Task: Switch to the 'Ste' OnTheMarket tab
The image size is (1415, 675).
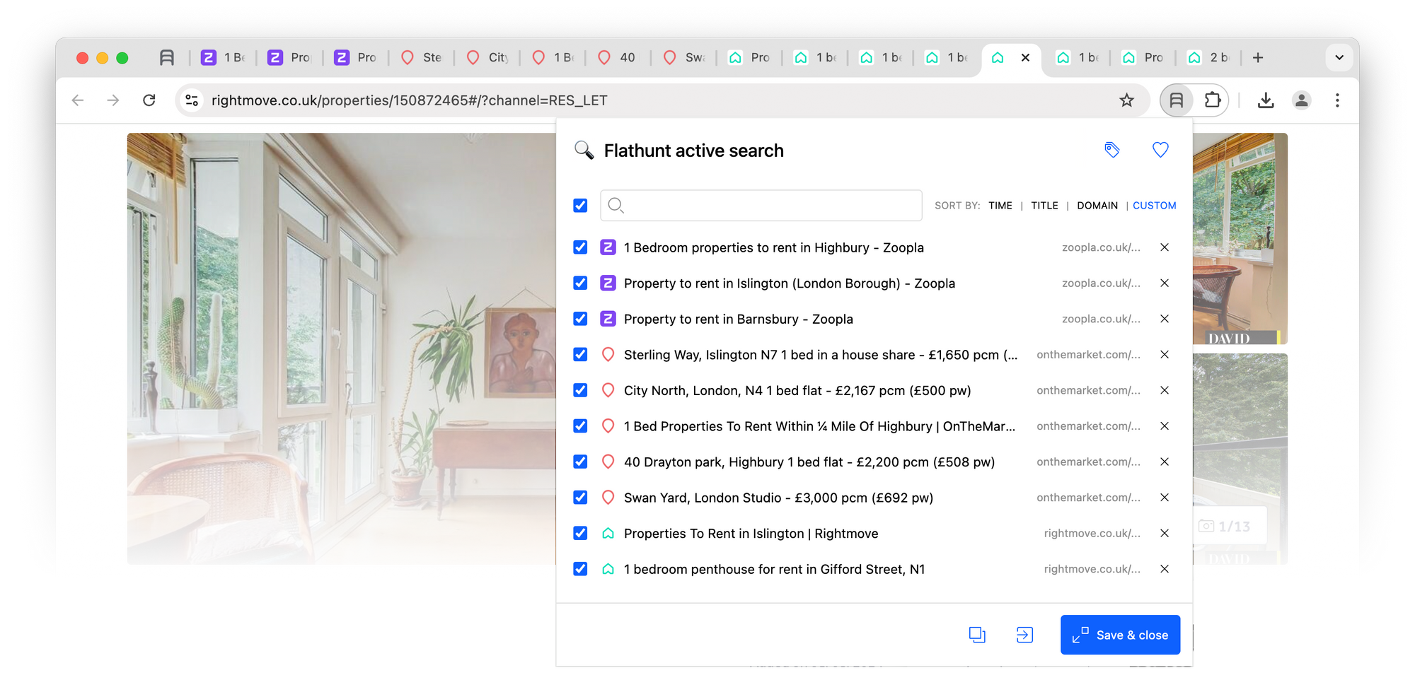Action: [x=421, y=57]
